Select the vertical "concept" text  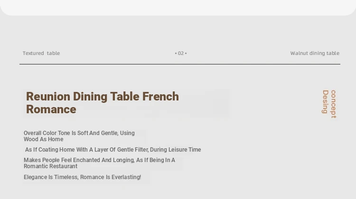click(333, 104)
